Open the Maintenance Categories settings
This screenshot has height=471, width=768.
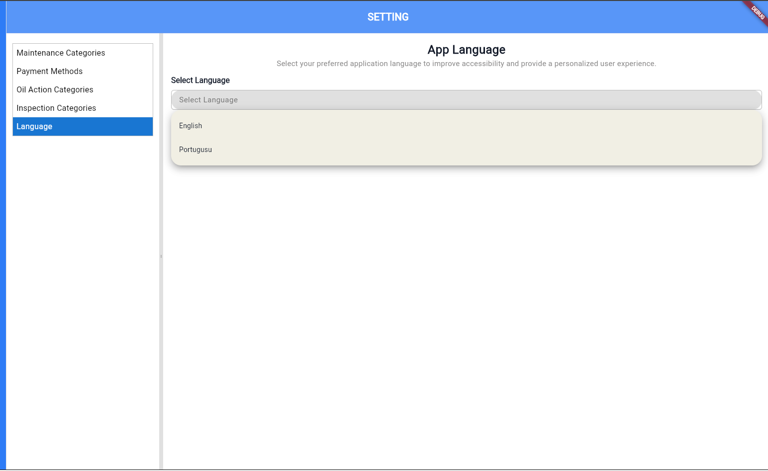(61, 53)
